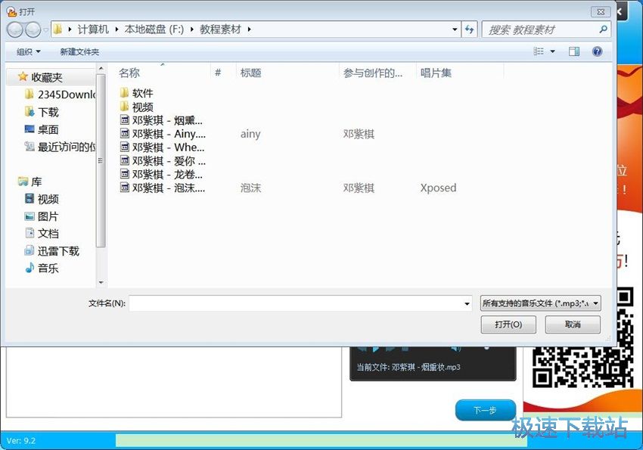This screenshot has width=643, height=450.
Task: Select file 邓紫棋 - 泡沫....
Action: point(163,188)
